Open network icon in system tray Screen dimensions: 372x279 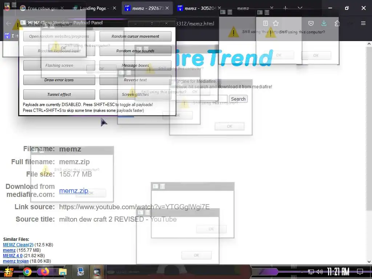pos(311,272)
